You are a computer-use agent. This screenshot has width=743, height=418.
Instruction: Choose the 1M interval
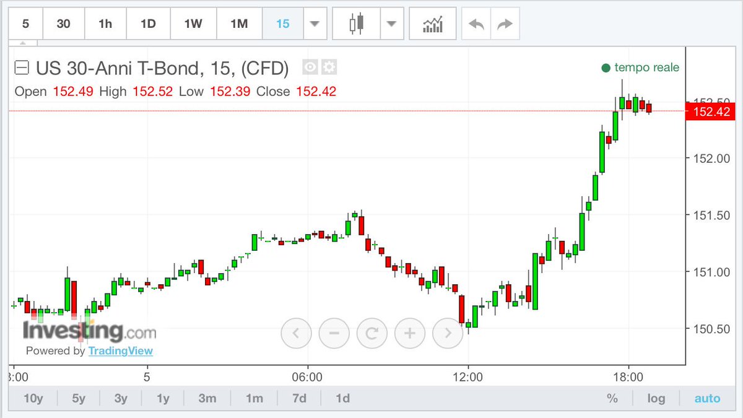[239, 24]
